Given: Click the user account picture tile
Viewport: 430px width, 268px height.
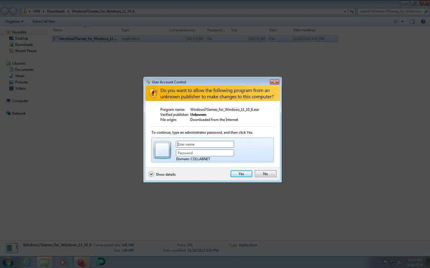Looking at the screenshot, I should pyautogui.click(x=162, y=150).
